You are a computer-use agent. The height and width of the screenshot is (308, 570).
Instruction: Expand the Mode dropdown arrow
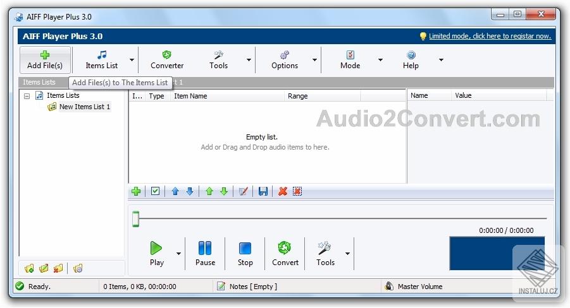pos(380,60)
